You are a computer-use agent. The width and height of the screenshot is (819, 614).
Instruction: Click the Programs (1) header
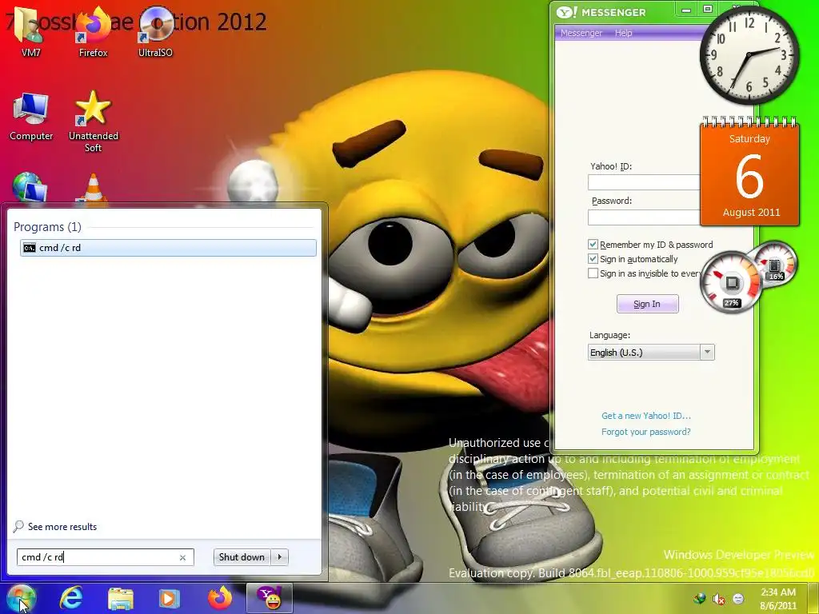(47, 226)
